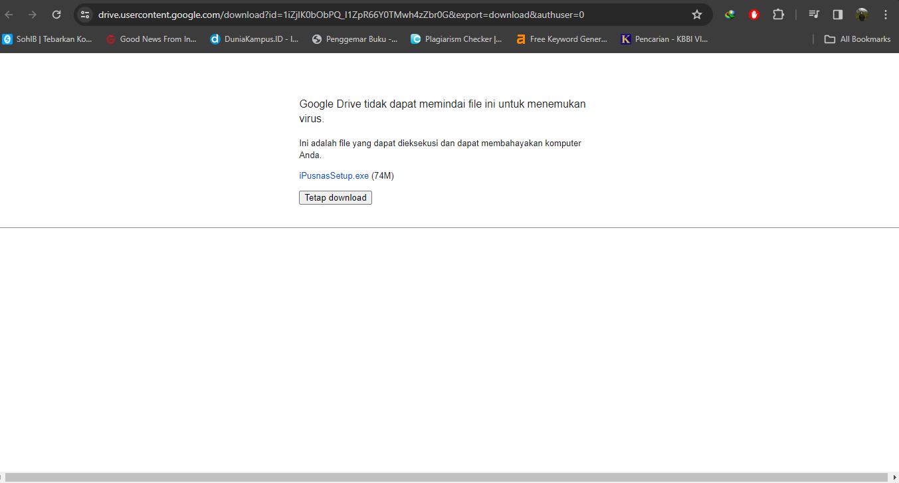Screen dimensions: 899x483
Task: Open the All Bookmarks folder
Action: pyautogui.click(x=857, y=39)
